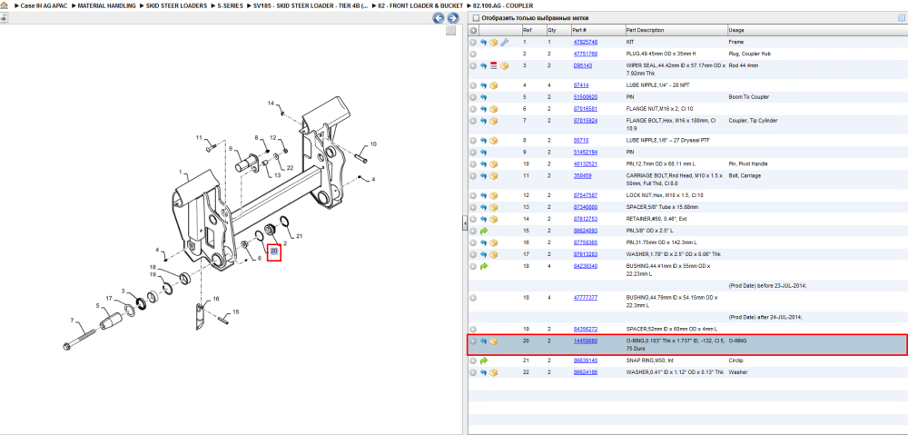Image resolution: width=908 pixels, height=435 pixels.
Task: Open part number link 87015924
Action: pyautogui.click(x=585, y=121)
